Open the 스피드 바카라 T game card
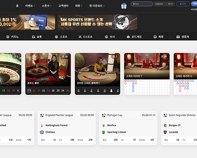 point(147,74)
